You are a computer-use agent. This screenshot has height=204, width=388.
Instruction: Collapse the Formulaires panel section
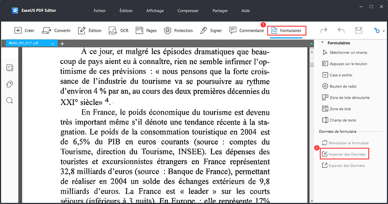coord(322,43)
